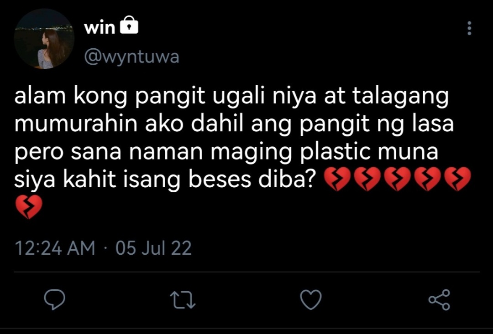Click the lone broken heart on the last line
The height and width of the screenshot is (334, 493).
click(29, 207)
